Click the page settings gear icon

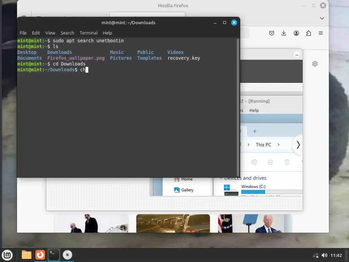pos(315,64)
